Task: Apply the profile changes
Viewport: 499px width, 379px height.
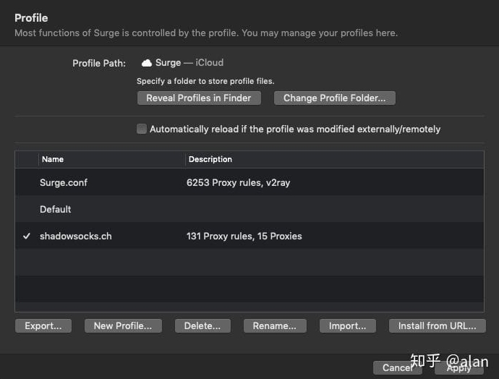Action: [x=459, y=368]
